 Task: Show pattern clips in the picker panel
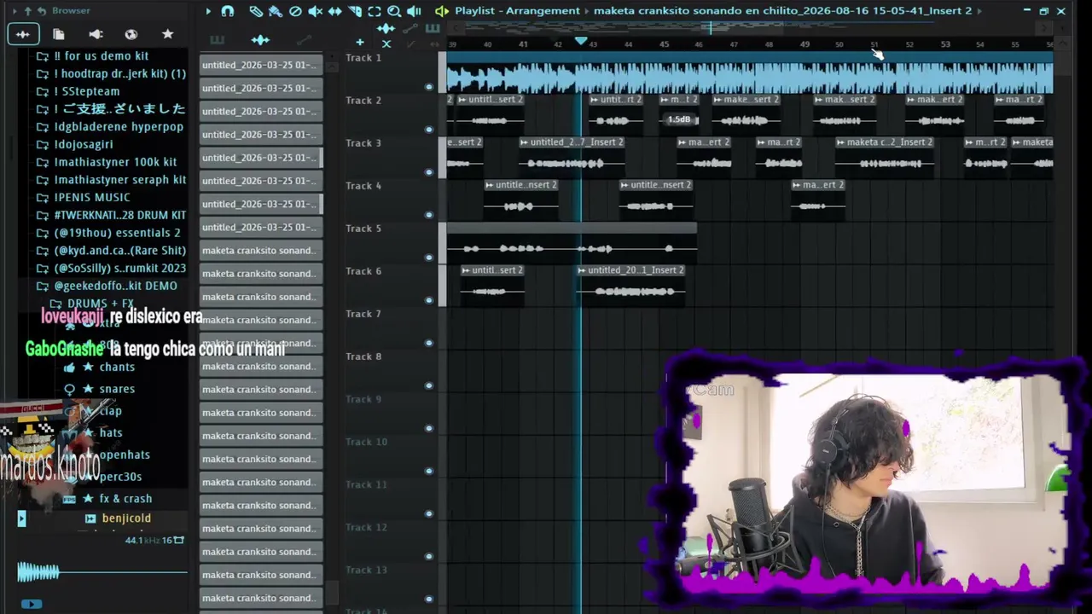coord(217,40)
